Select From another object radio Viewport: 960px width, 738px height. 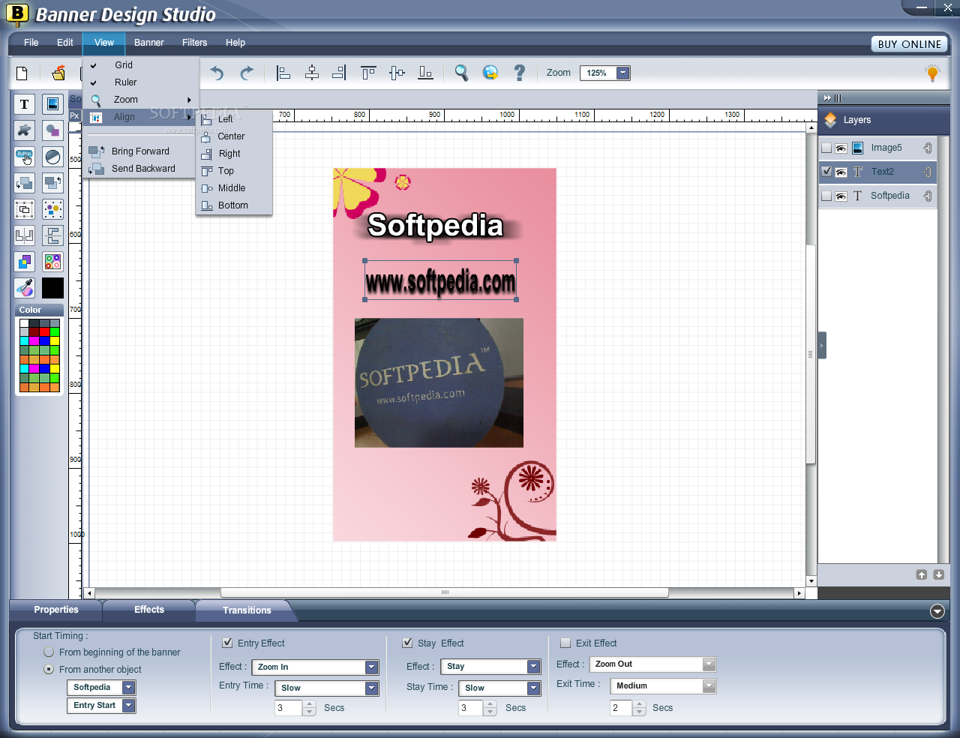49,669
